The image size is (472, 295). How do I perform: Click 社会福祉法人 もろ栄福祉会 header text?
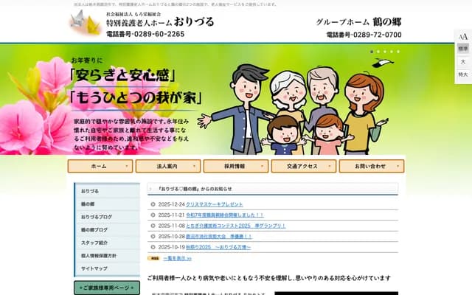point(133,14)
